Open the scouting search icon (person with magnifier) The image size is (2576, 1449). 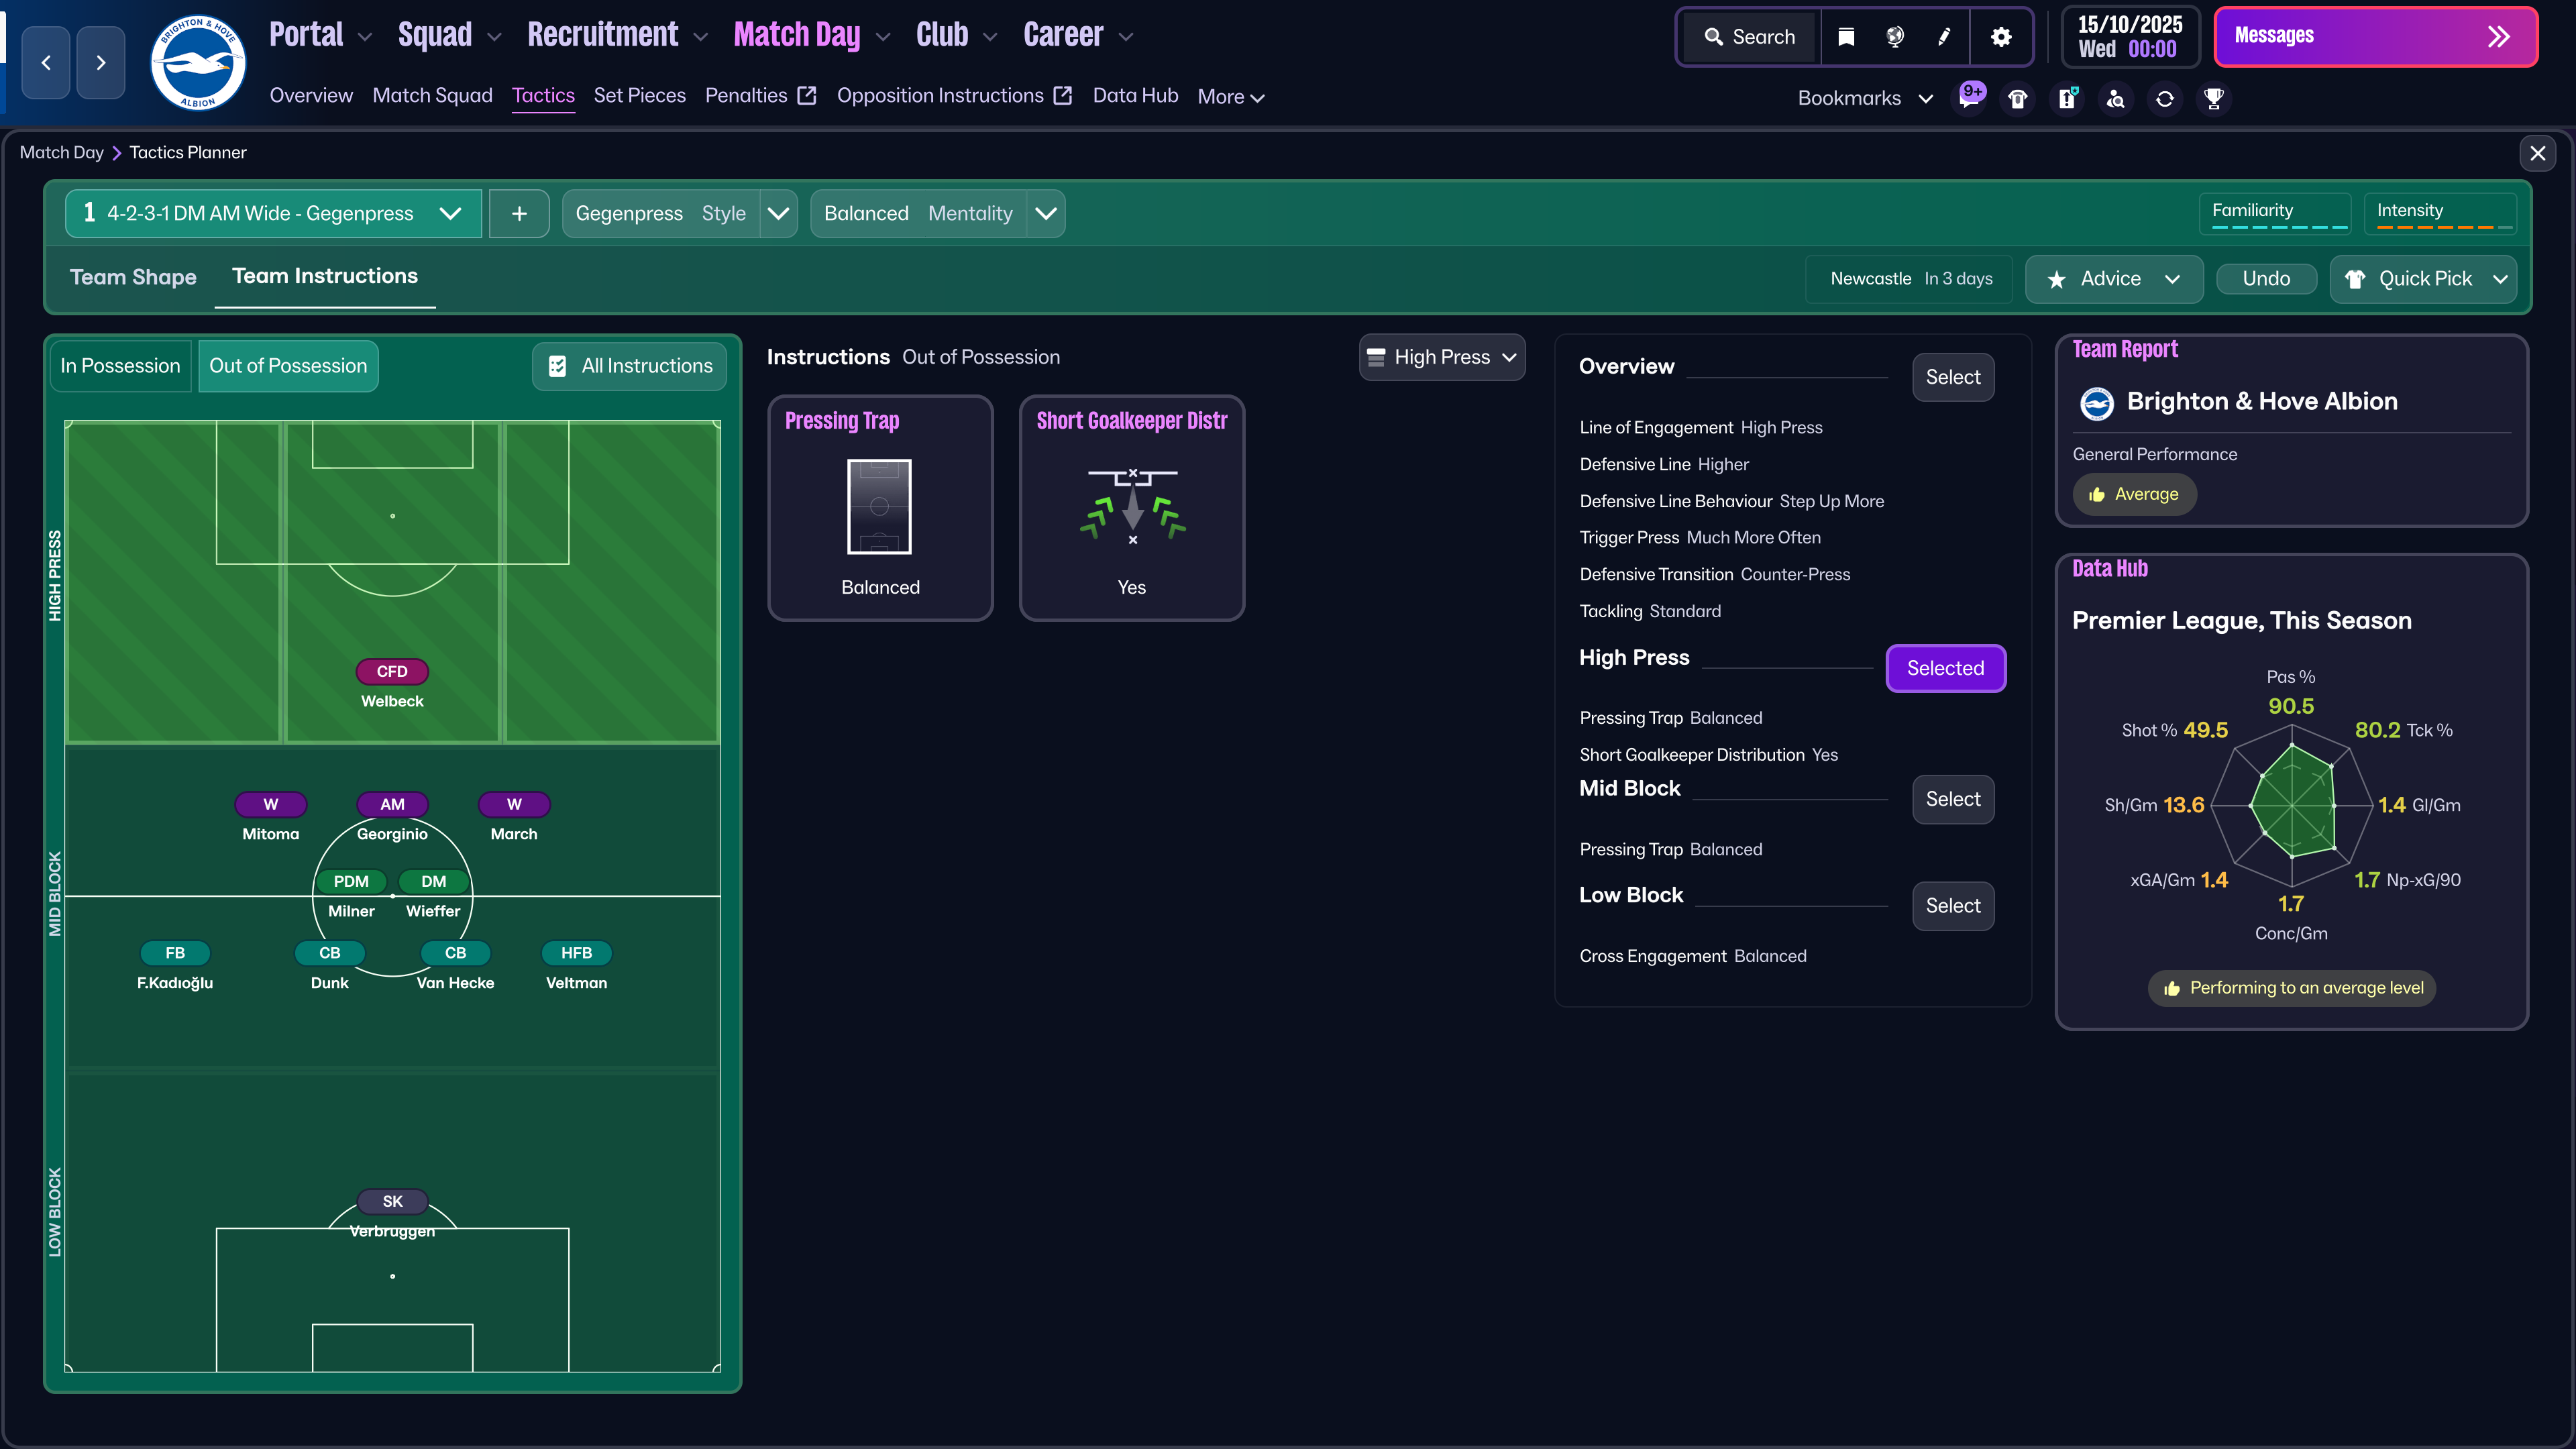(2116, 98)
